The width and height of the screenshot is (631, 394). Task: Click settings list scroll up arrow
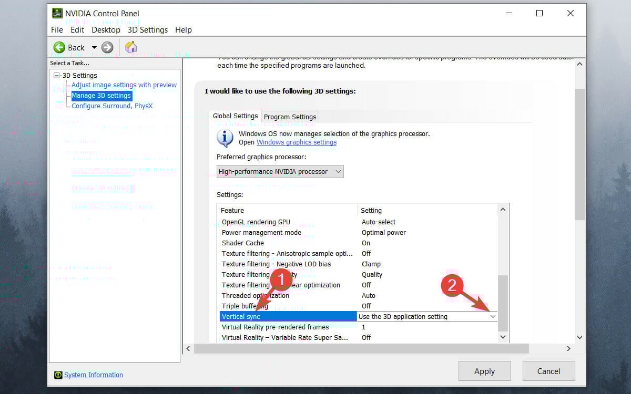[x=503, y=210]
